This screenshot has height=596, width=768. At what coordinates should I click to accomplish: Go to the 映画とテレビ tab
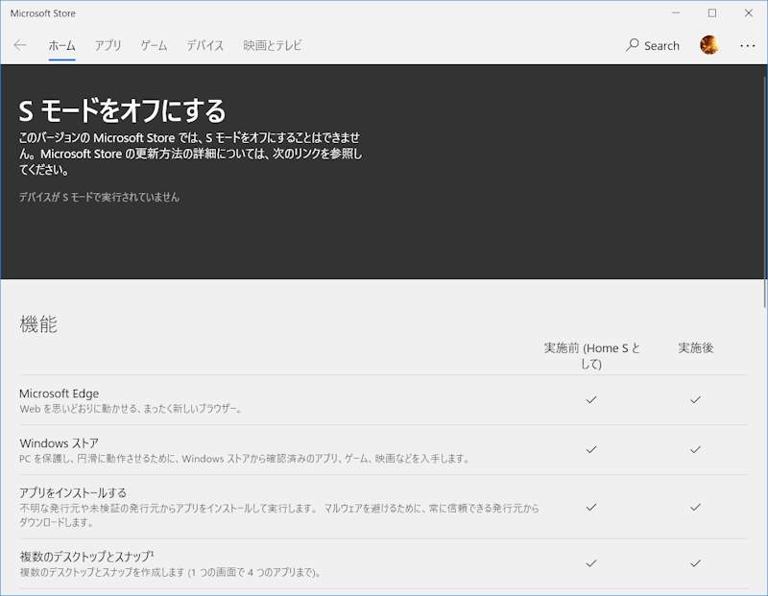pos(272,45)
